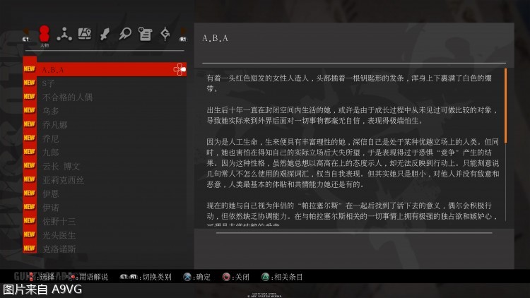Click the L1 R1 icon beside 切换类别
This screenshot has width=530, height=298.
pos(129,277)
